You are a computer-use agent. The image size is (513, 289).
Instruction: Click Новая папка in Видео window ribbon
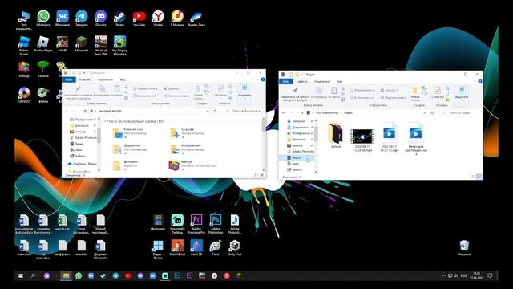click(x=415, y=94)
